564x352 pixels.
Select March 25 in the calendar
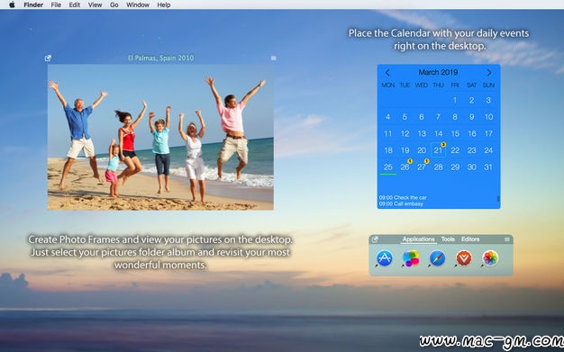pyautogui.click(x=387, y=167)
